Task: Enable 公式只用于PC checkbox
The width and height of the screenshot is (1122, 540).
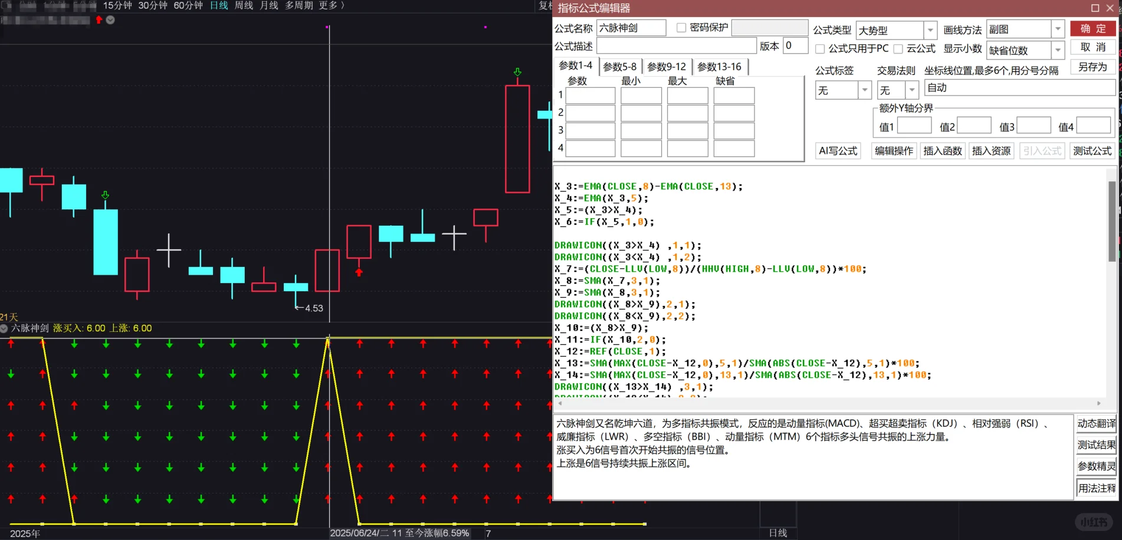Action: pos(820,49)
